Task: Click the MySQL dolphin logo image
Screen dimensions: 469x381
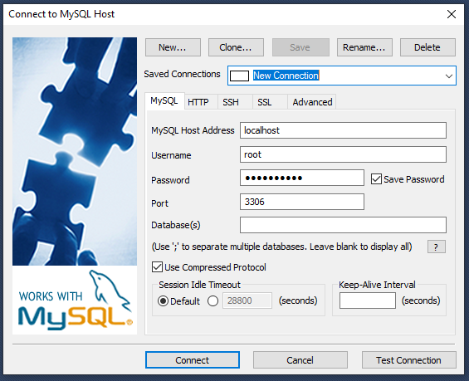Action: pyautogui.click(x=75, y=300)
